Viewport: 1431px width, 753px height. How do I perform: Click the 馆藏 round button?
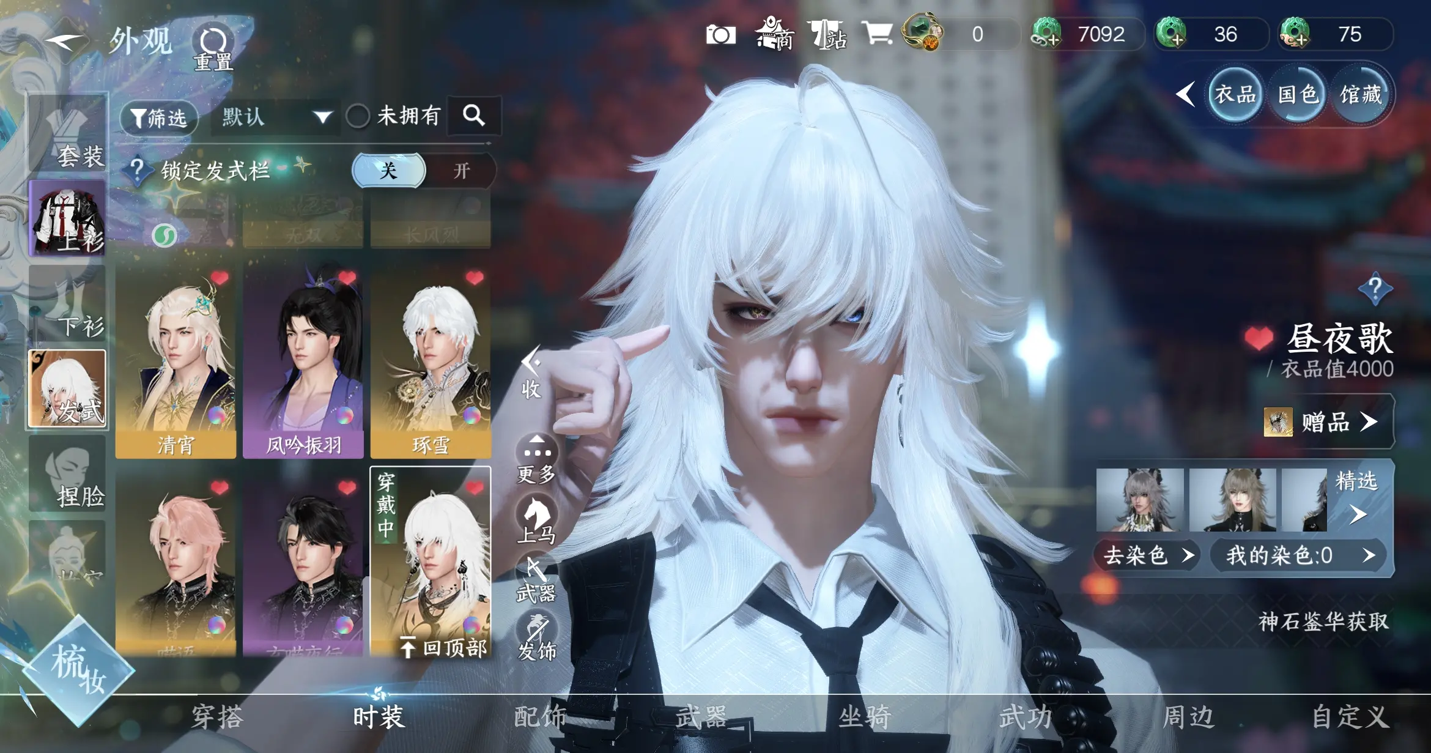pyautogui.click(x=1360, y=95)
